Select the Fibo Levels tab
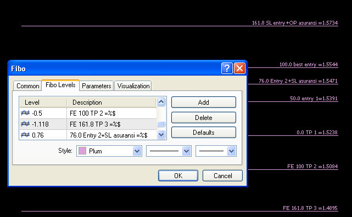The image size is (352, 217). click(x=60, y=85)
